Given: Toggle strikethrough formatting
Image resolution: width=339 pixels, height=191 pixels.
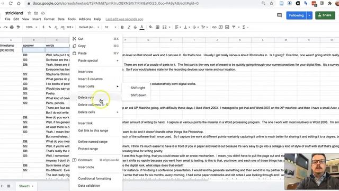Looking at the screenshot, I should (136, 27).
